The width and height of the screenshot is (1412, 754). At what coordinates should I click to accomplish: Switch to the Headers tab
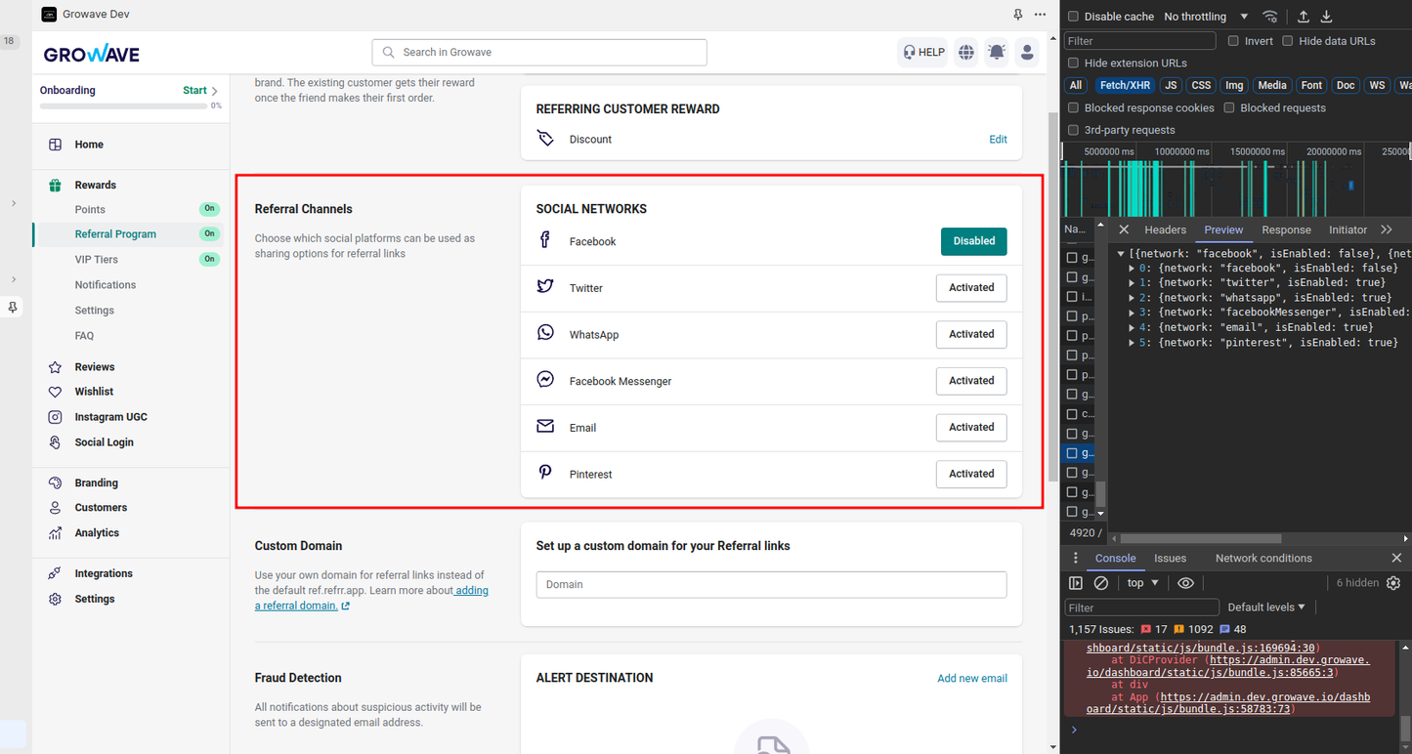(x=1165, y=230)
